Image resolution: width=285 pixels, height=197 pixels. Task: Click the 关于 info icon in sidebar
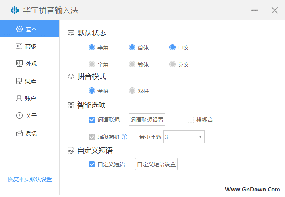[19, 115]
